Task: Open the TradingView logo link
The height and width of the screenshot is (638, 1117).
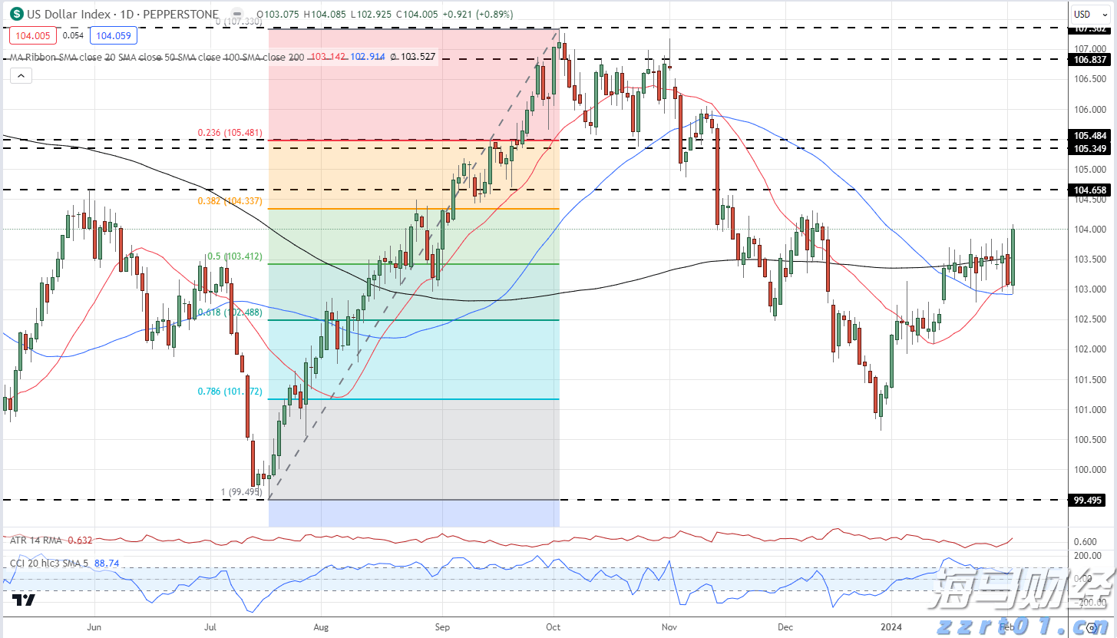Action: pos(24,601)
